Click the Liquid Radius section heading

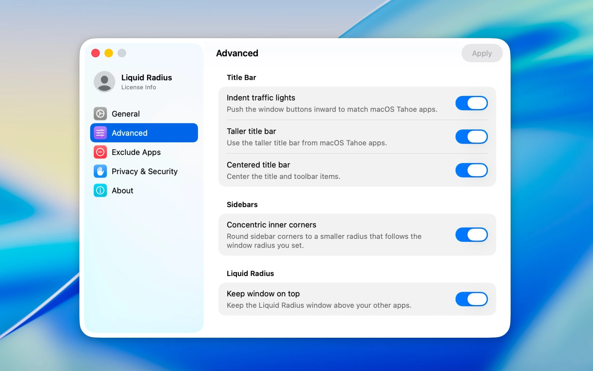pos(250,273)
